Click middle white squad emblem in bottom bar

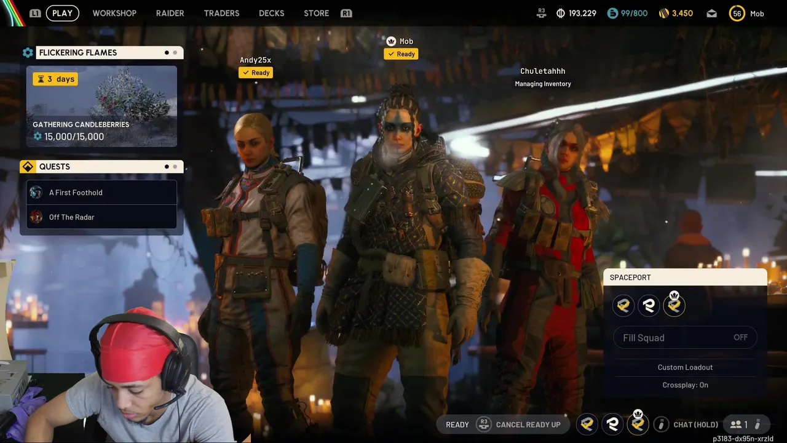[x=612, y=424]
